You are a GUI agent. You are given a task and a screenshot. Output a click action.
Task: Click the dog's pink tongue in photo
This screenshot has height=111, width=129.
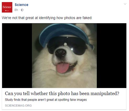coord(63,68)
